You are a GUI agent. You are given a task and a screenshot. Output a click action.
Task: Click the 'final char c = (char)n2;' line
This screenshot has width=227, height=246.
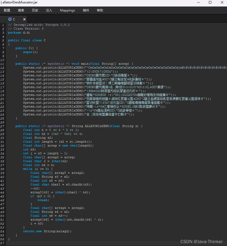45,161
